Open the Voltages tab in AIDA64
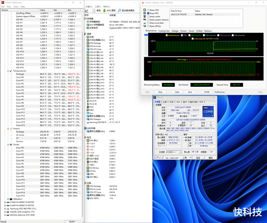 (175, 31)
